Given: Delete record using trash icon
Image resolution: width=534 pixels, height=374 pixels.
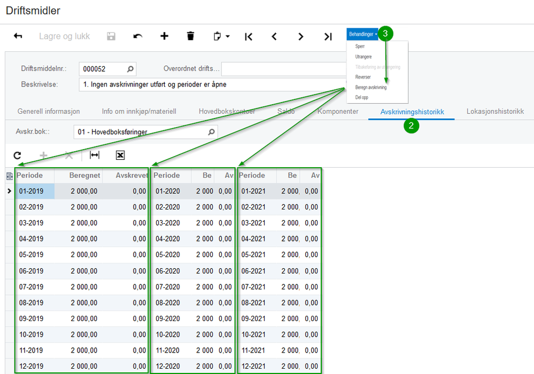Looking at the screenshot, I should click(190, 36).
